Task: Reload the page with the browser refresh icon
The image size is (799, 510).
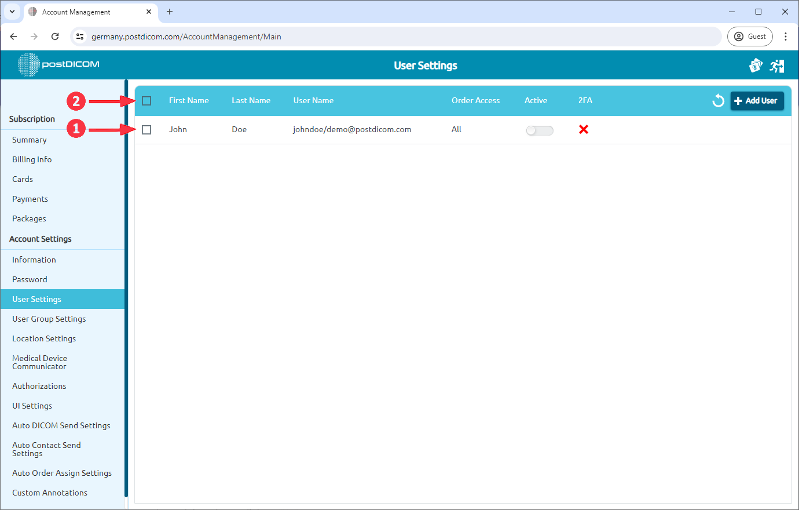Action: tap(55, 36)
